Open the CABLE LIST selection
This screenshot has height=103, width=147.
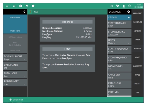pyautogui.click(x=120, y=76)
